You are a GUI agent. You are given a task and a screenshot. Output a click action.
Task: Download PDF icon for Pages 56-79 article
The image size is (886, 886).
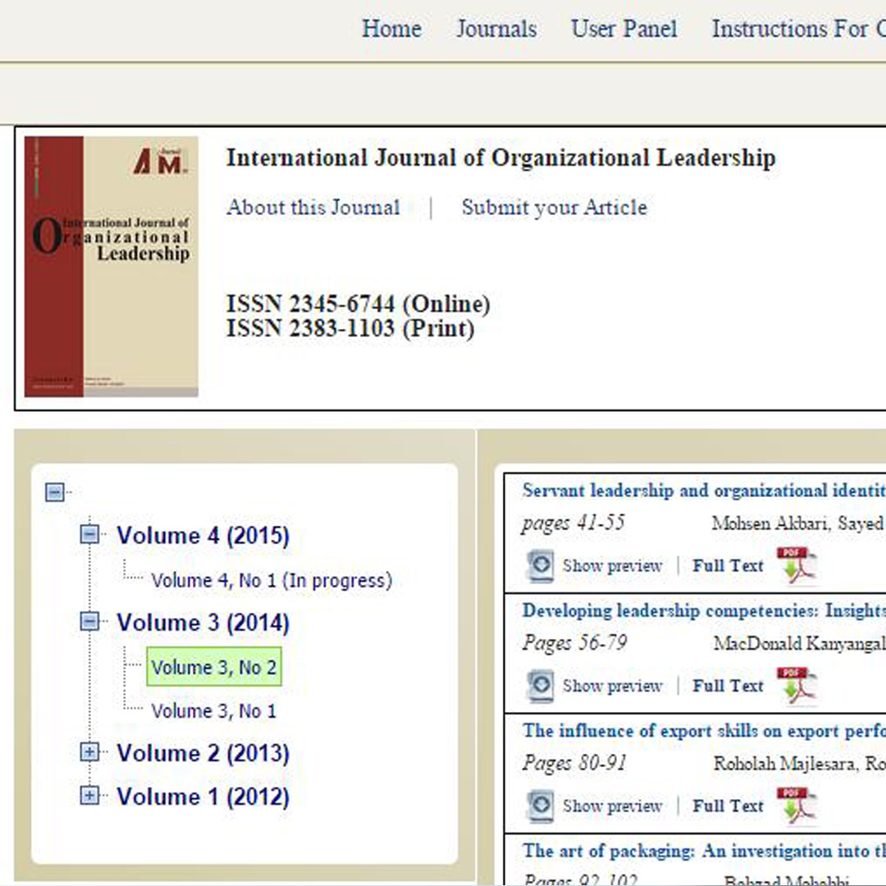click(x=797, y=685)
